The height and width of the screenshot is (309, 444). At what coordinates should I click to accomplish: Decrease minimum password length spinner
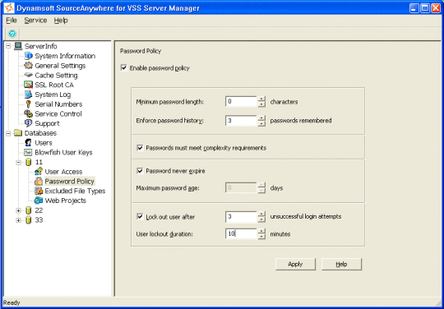click(261, 104)
